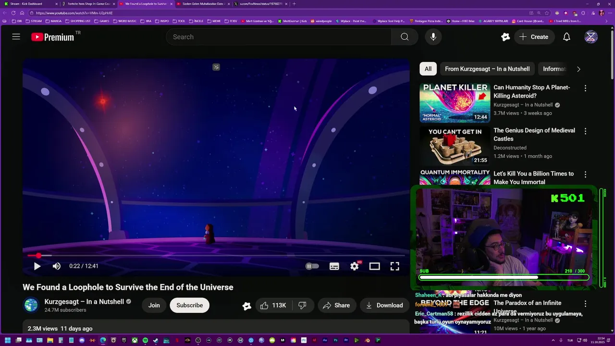Subscribe to Kurzgesagt channel
This screenshot has height=346, width=615.
(x=190, y=305)
